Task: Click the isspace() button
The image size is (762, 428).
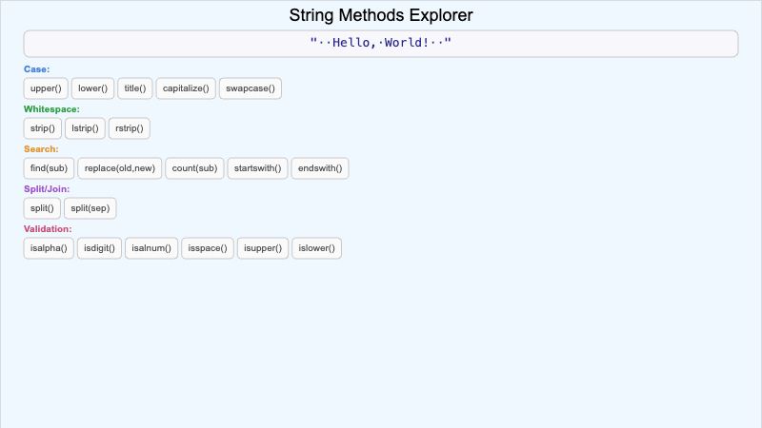Action: point(208,248)
